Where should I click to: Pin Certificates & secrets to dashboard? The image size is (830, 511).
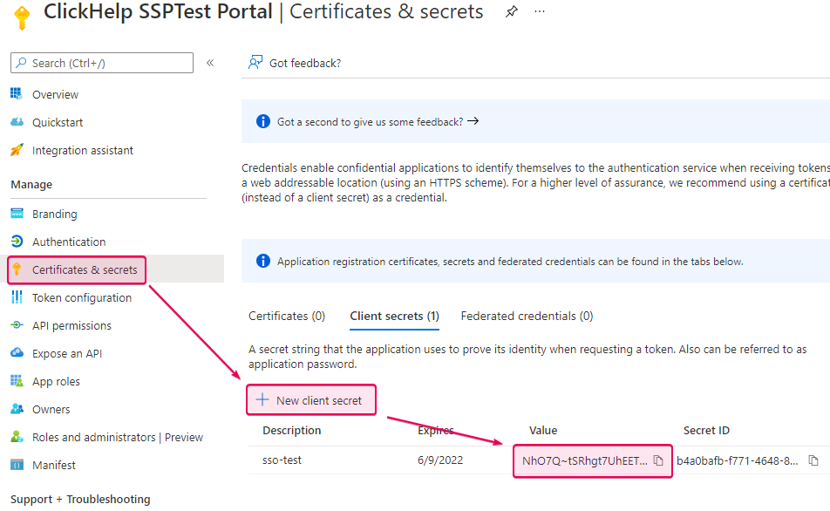click(511, 11)
